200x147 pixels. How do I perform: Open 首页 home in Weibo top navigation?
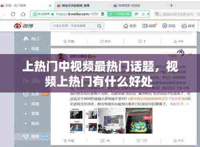point(130,26)
